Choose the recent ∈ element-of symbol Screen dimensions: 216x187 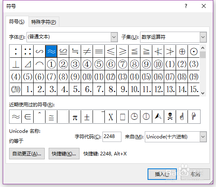tap(28, 117)
